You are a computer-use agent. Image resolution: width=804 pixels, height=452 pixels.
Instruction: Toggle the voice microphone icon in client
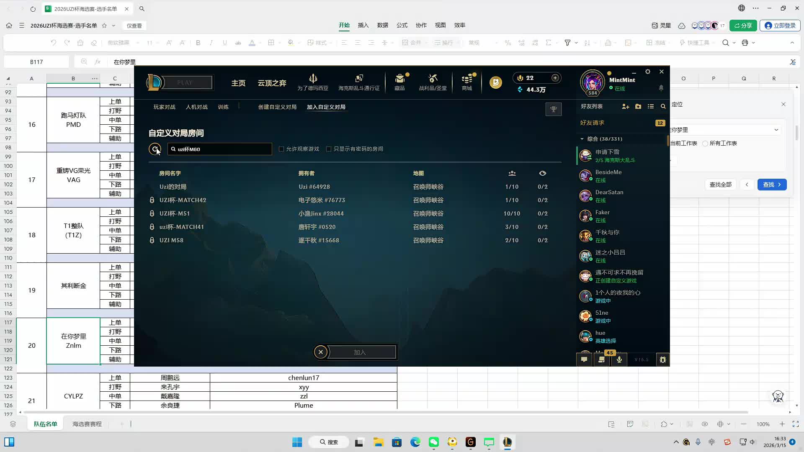tap(619, 360)
